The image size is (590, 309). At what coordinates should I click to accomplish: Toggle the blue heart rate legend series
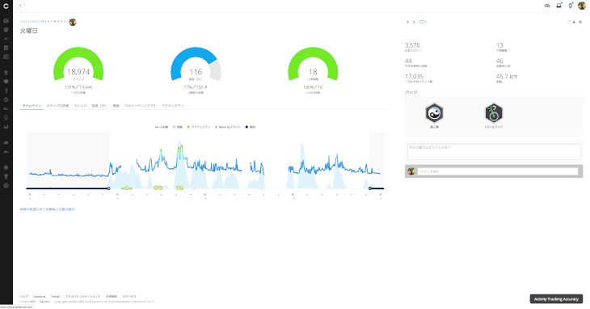(x=162, y=127)
